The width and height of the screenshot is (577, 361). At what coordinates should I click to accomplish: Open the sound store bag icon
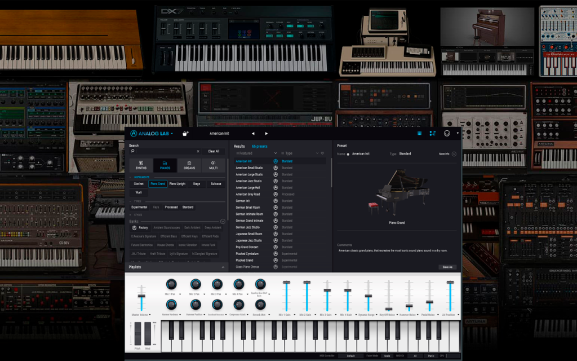(x=185, y=133)
